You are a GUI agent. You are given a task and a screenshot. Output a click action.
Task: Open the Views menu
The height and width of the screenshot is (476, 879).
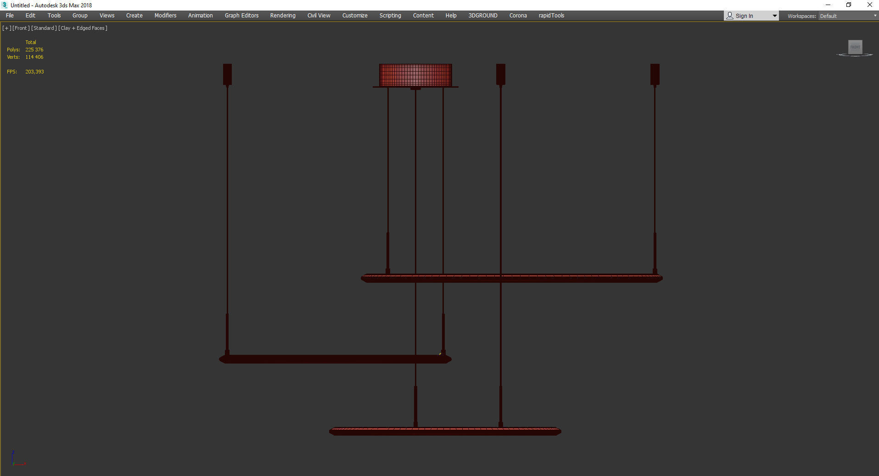(x=107, y=16)
